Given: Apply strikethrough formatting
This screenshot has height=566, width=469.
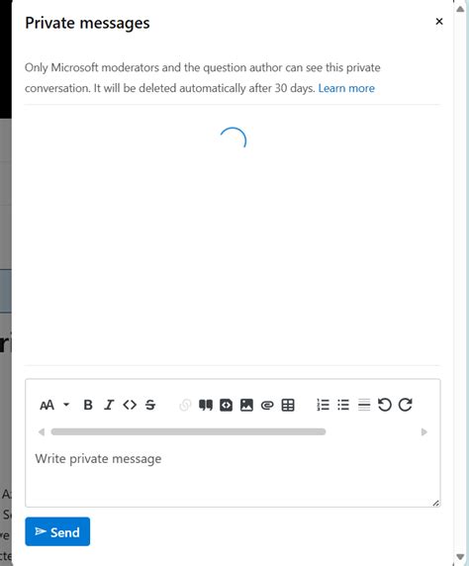Looking at the screenshot, I should pyautogui.click(x=150, y=405).
